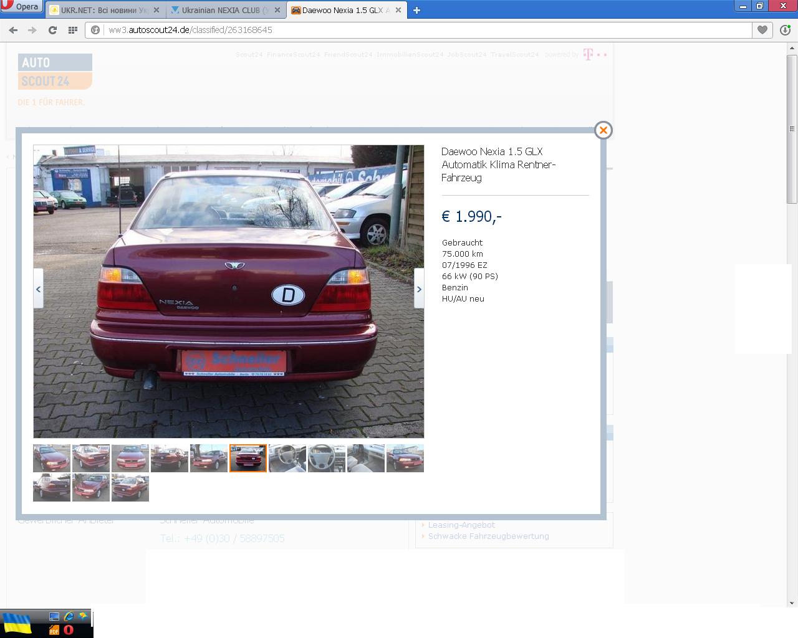Show the next car photo
Viewport: 798px width, 638px height.
[x=419, y=289]
